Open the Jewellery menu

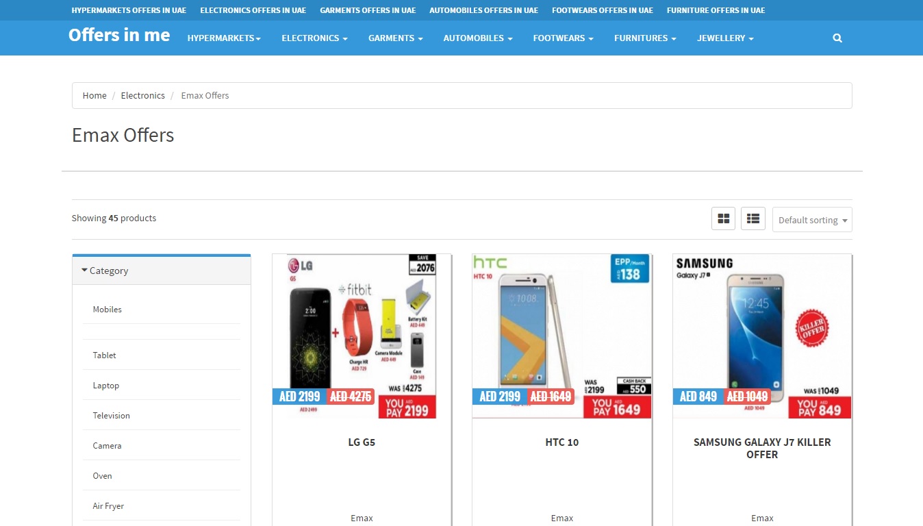[725, 38]
